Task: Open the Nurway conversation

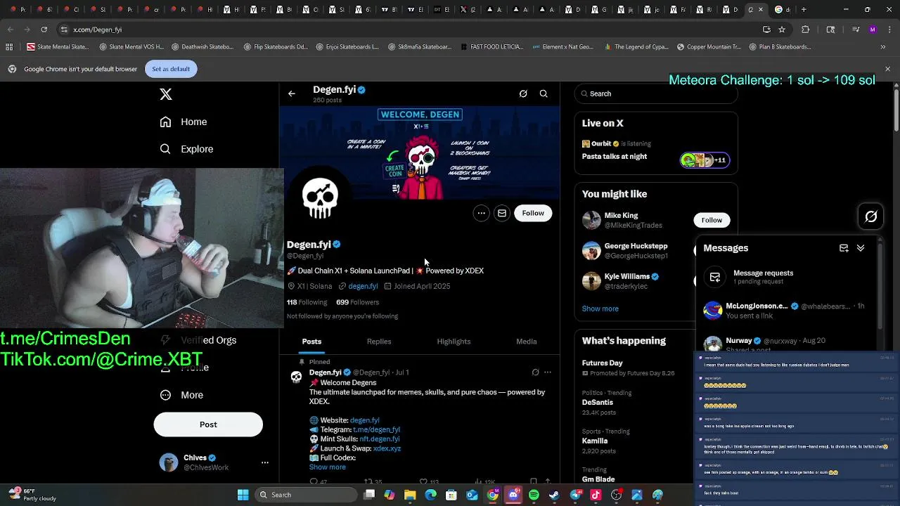Action: pyautogui.click(x=787, y=343)
